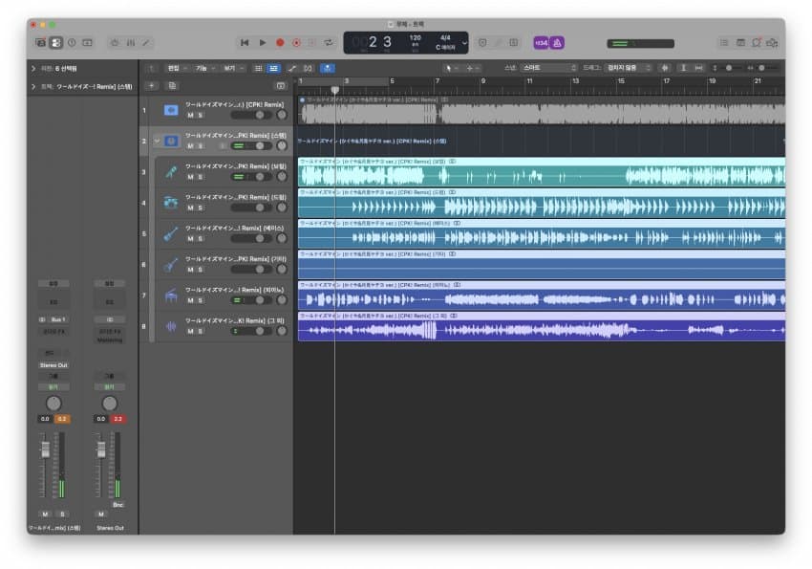Collapse the track stack on track 2
The height and width of the screenshot is (569, 812).
(157, 142)
